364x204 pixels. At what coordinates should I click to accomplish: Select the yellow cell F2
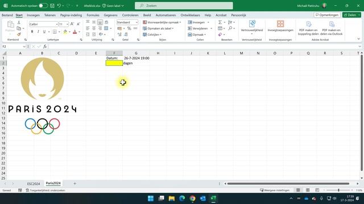click(x=114, y=63)
